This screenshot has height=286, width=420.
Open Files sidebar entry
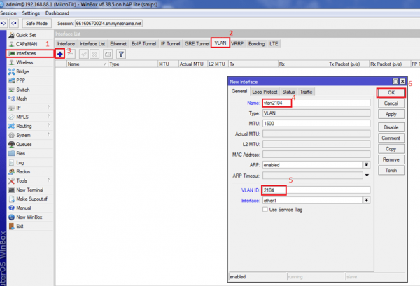coord(30,153)
